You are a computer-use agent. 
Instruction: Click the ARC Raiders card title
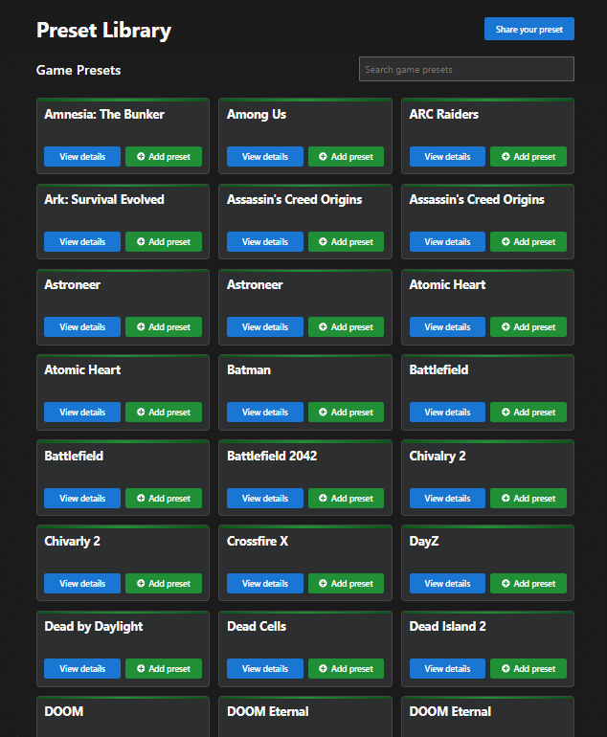pyautogui.click(x=444, y=114)
